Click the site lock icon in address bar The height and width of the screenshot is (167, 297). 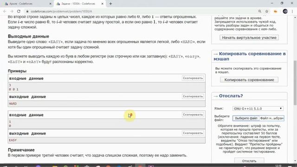[x=27, y=11]
